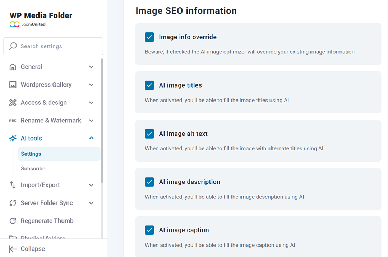Disable the AI image titles option
Viewport: 388px width, 257px height.
coord(149,85)
